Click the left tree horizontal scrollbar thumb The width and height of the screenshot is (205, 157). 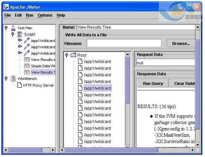[x=25, y=150]
